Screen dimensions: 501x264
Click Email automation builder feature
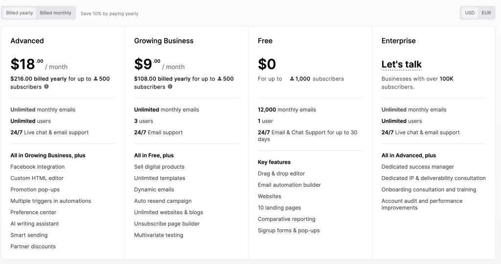pos(289,185)
